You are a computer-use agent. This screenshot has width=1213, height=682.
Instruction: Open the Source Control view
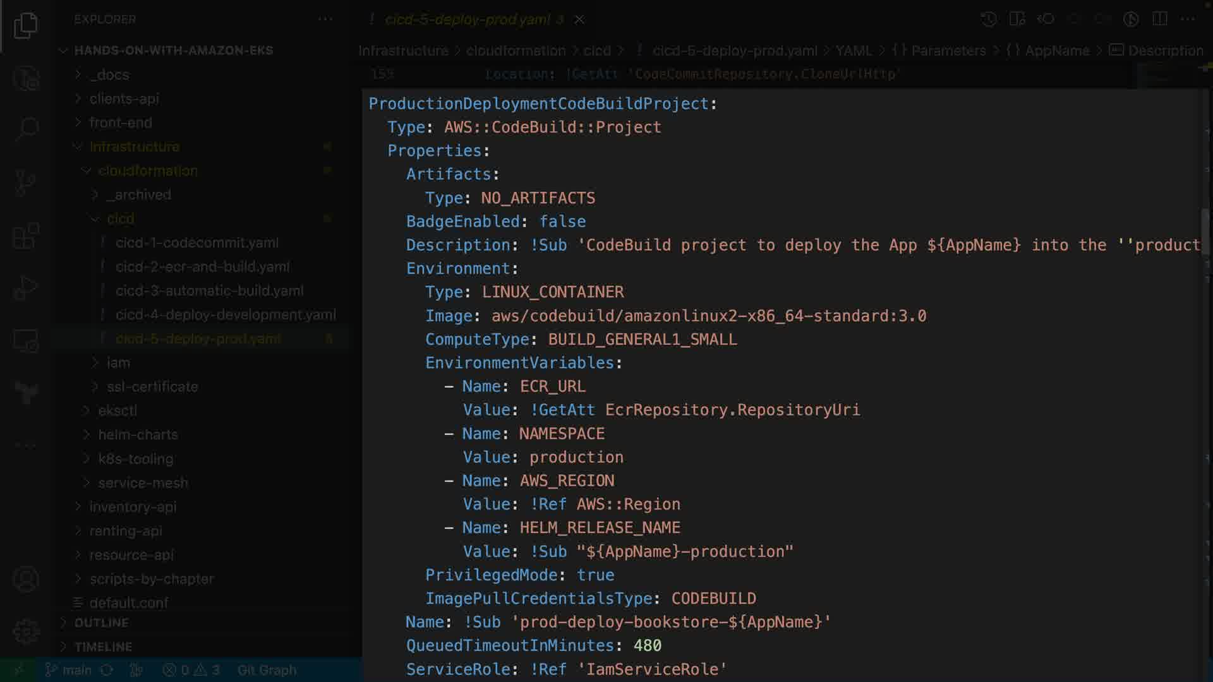click(26, 182)
